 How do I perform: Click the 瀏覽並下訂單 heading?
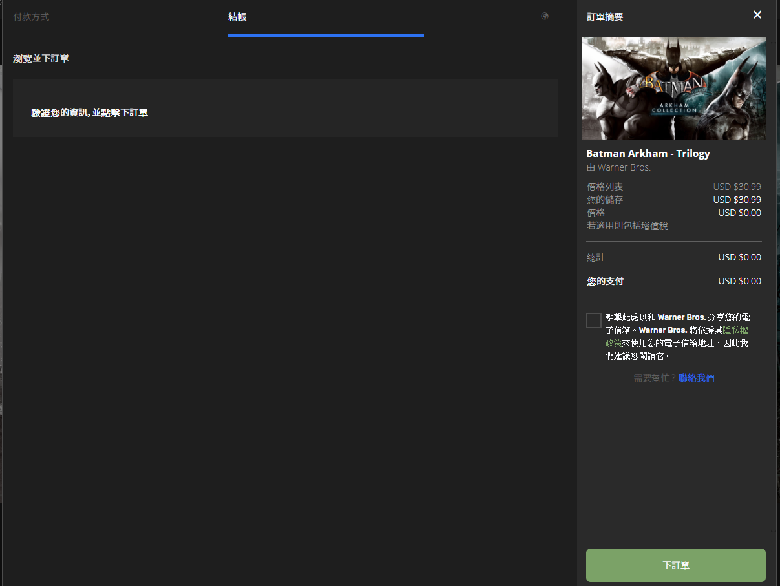pyautogui.click(x=41, y=59)
